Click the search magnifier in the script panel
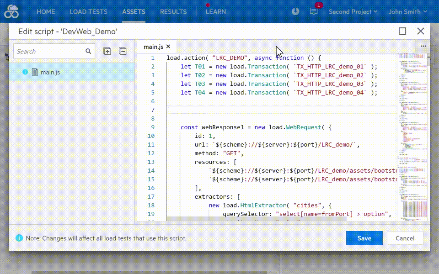The width and height of the screenshot is (439, 274). pyautogui.click(x=88, y=51)
